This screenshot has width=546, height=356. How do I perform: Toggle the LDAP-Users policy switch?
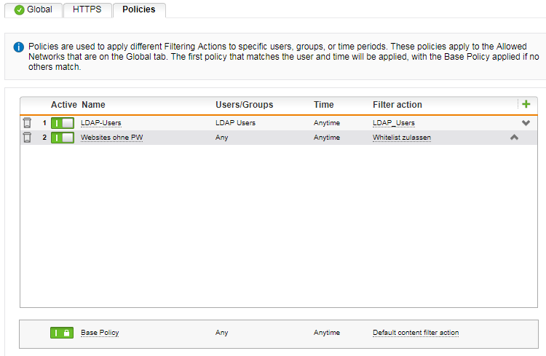[x=63, y=123]
